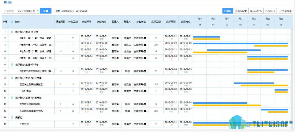
Task: Click yellow actual Gantt bar of row 7
Action: pyautogui.click(x=261, y=72)
